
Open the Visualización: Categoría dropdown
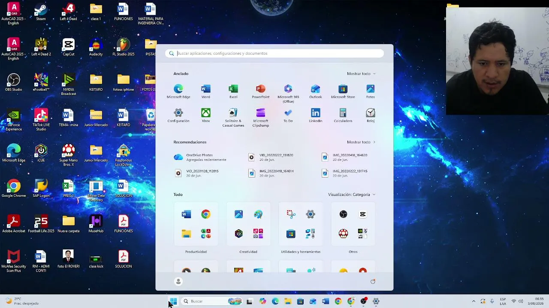coord(352,195)
